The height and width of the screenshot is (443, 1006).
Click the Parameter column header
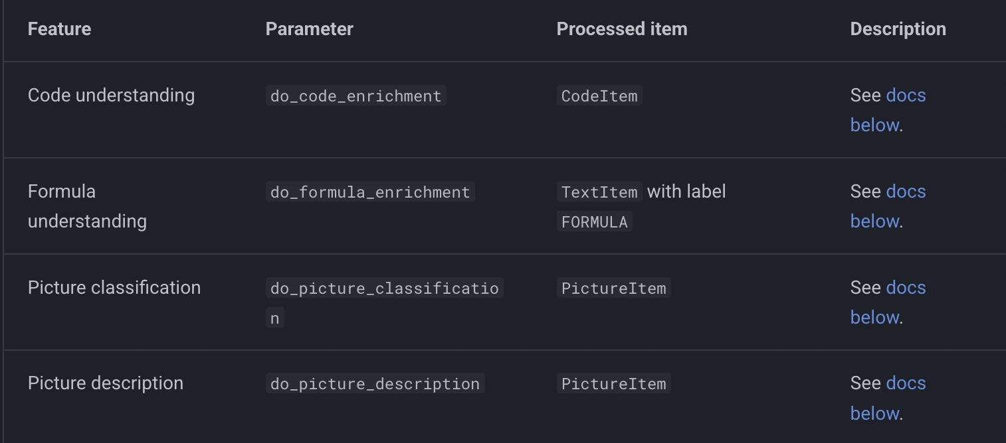pos(309,29)
